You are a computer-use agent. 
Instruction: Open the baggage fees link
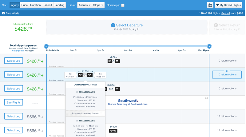[18, 51]
